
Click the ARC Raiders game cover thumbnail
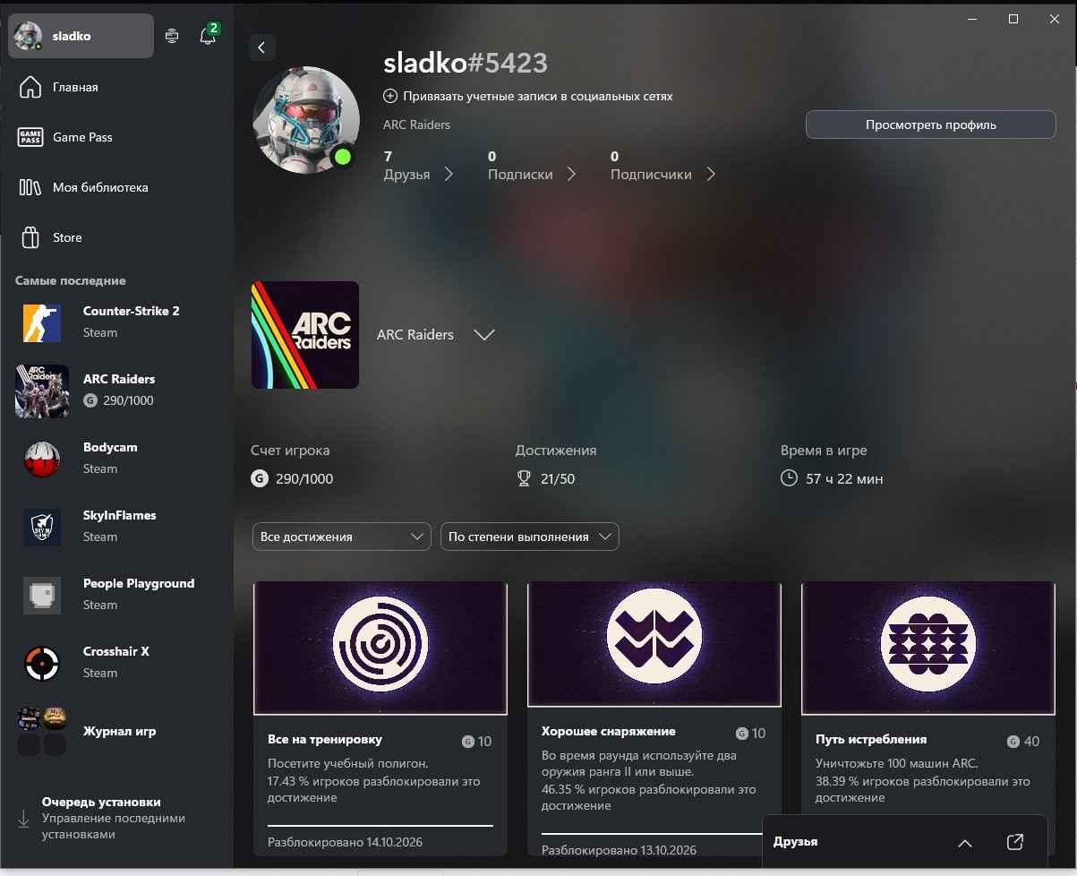[305, 335]
